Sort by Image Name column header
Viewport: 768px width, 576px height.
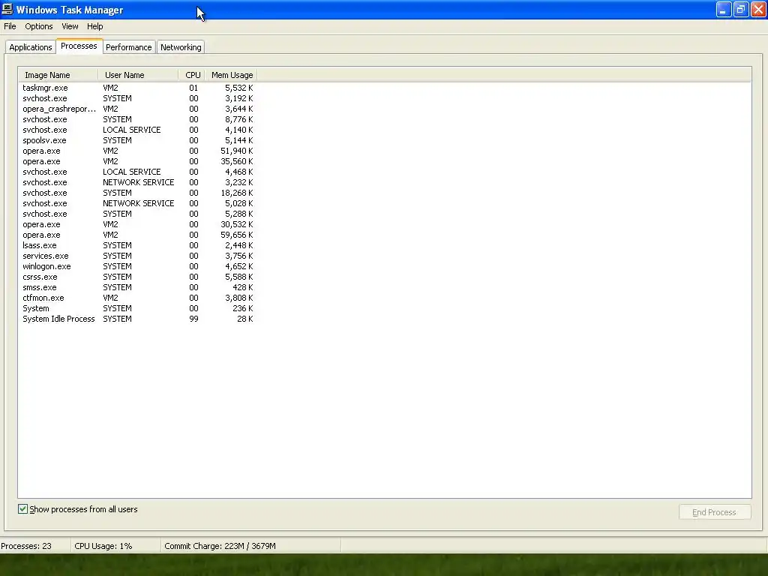tap(58, 75)
